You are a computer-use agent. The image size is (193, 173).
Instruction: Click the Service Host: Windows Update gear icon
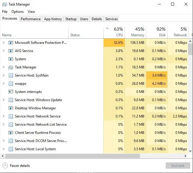pyautogui.click(x=11, y=100)
